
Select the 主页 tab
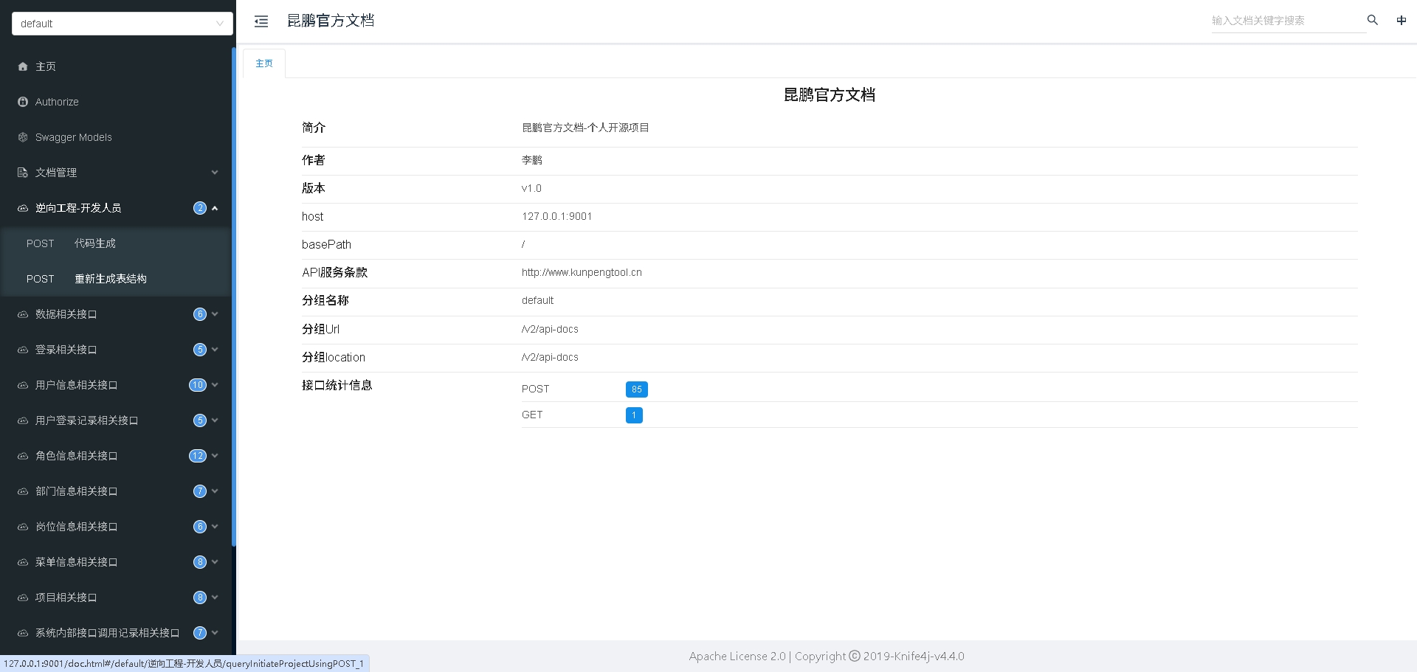[264, 63]
